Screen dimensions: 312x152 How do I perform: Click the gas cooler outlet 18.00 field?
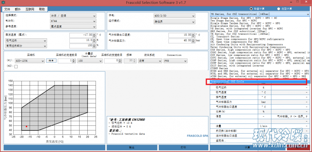(x=180, y=35)
